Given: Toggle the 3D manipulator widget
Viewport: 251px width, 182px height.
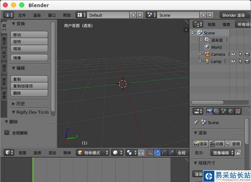Looking at the screenshot, I should pos(150,153).
